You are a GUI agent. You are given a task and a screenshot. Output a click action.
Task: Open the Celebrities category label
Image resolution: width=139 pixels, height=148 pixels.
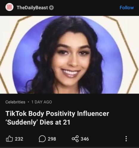(15, 102)
